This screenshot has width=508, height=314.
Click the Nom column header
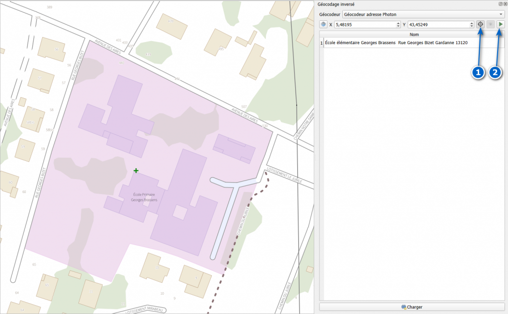tap(414, 35)
